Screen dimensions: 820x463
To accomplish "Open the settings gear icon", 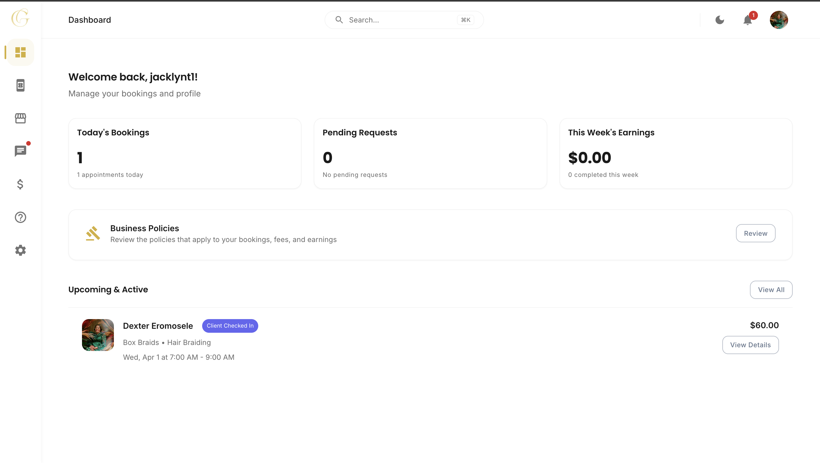I will pyautogui.click(x=20, y=250).
